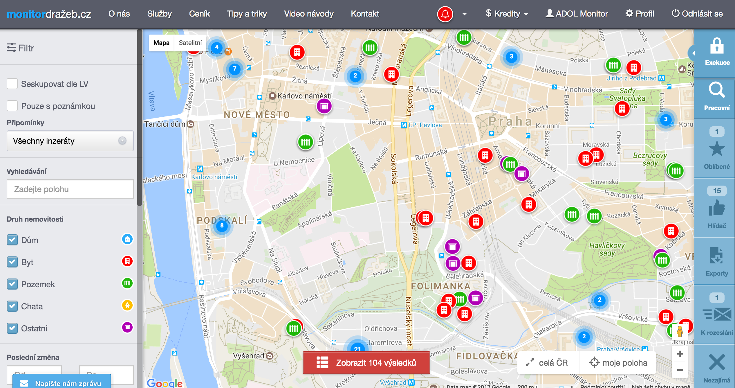Go to monitordražeb.cz home logo

pyautogui.click(x=49, y=14)
